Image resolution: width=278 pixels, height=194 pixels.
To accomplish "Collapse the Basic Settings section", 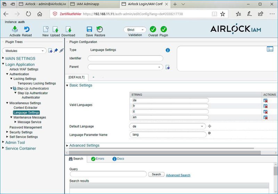I will click(x=67, y=85).
